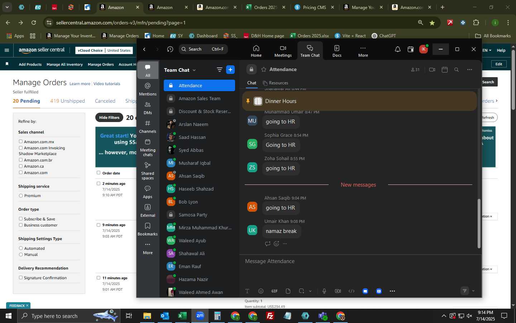Insert code snippet in message

click(x=352, y=291)
